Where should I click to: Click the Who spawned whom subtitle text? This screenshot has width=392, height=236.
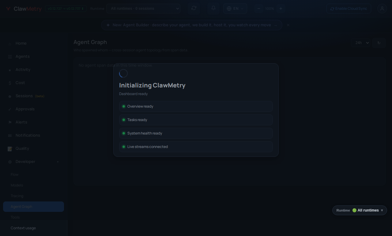(131, 50)
